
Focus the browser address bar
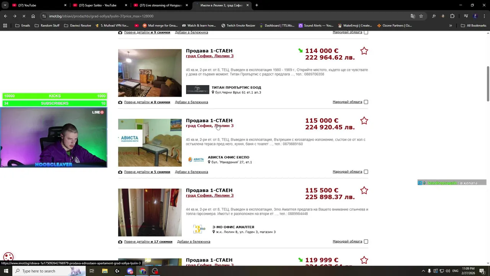(226, 16)
